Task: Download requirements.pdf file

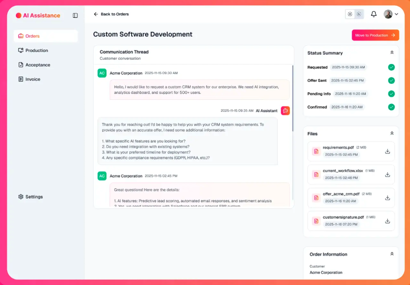Action: point(387,151)
